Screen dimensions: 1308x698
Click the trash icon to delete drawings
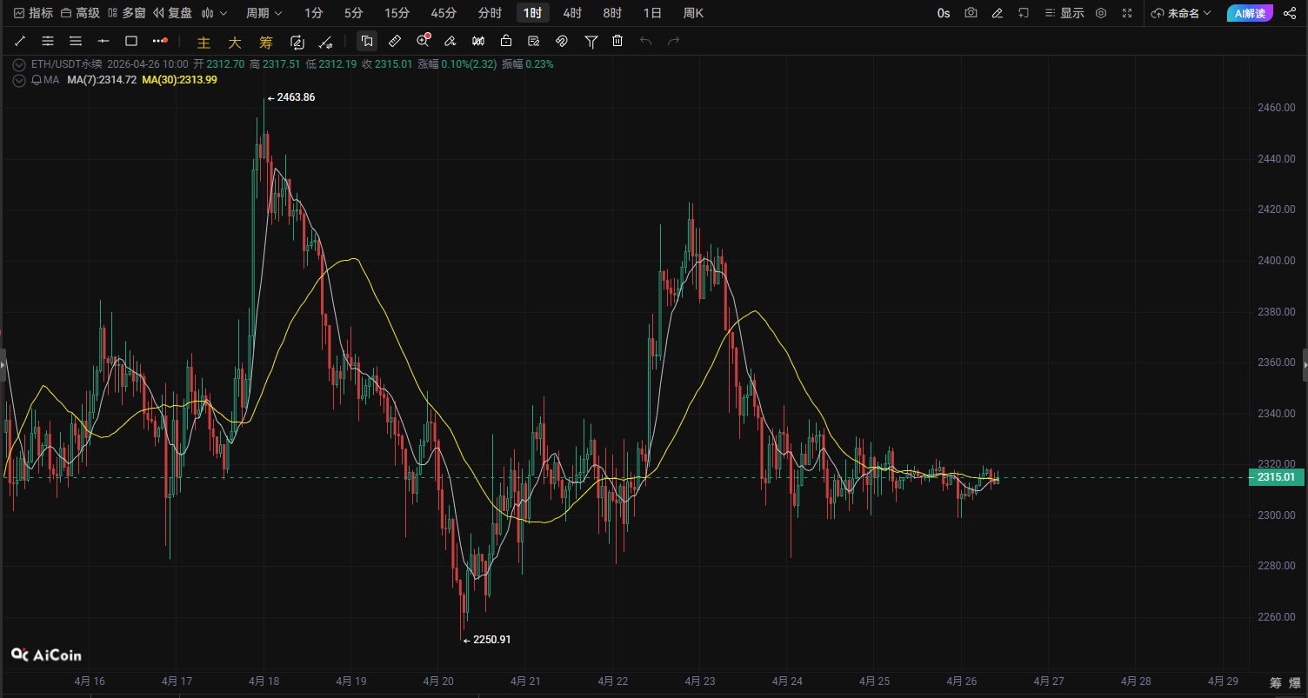pos(617,41)
